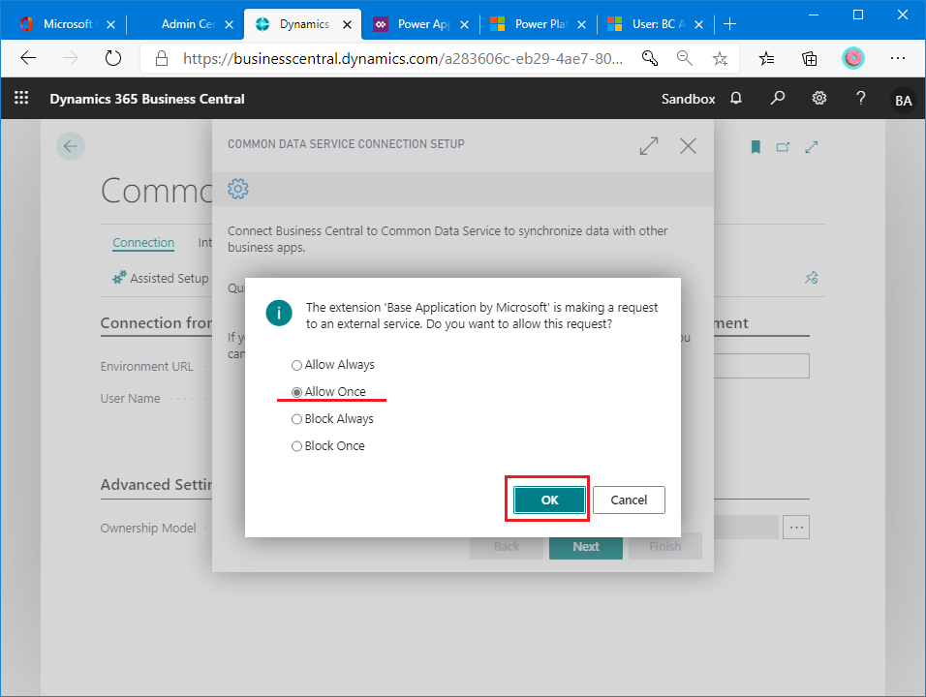Open the BA user account menu
The width and height of the screenshot is (926, 697).
point(903,101)
